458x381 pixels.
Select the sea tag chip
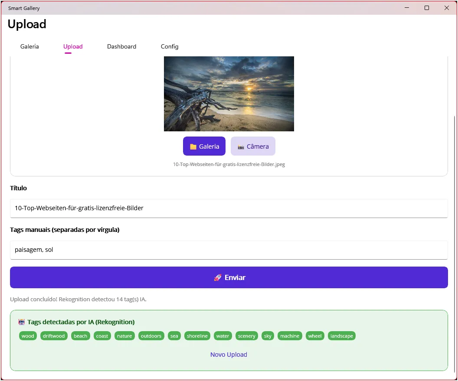click(x=174, y=336)
